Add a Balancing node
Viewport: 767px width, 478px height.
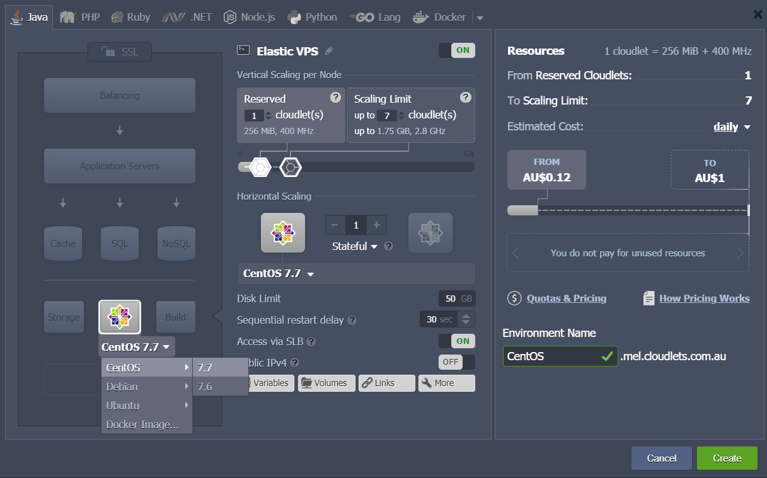click(x=120, y=96)
